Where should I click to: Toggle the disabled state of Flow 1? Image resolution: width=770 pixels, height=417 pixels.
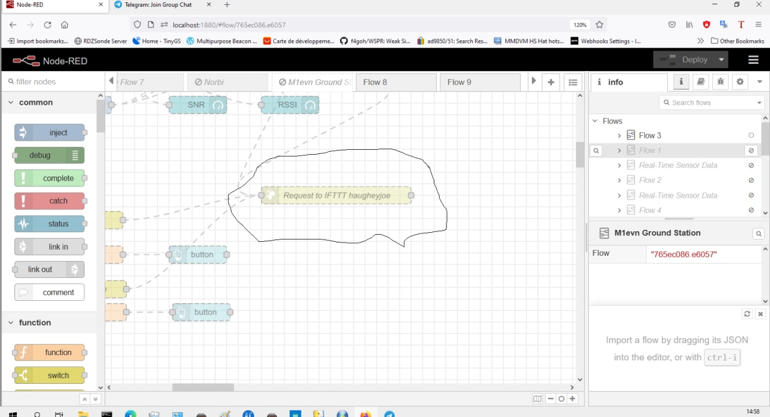click(x=751, y=150)
